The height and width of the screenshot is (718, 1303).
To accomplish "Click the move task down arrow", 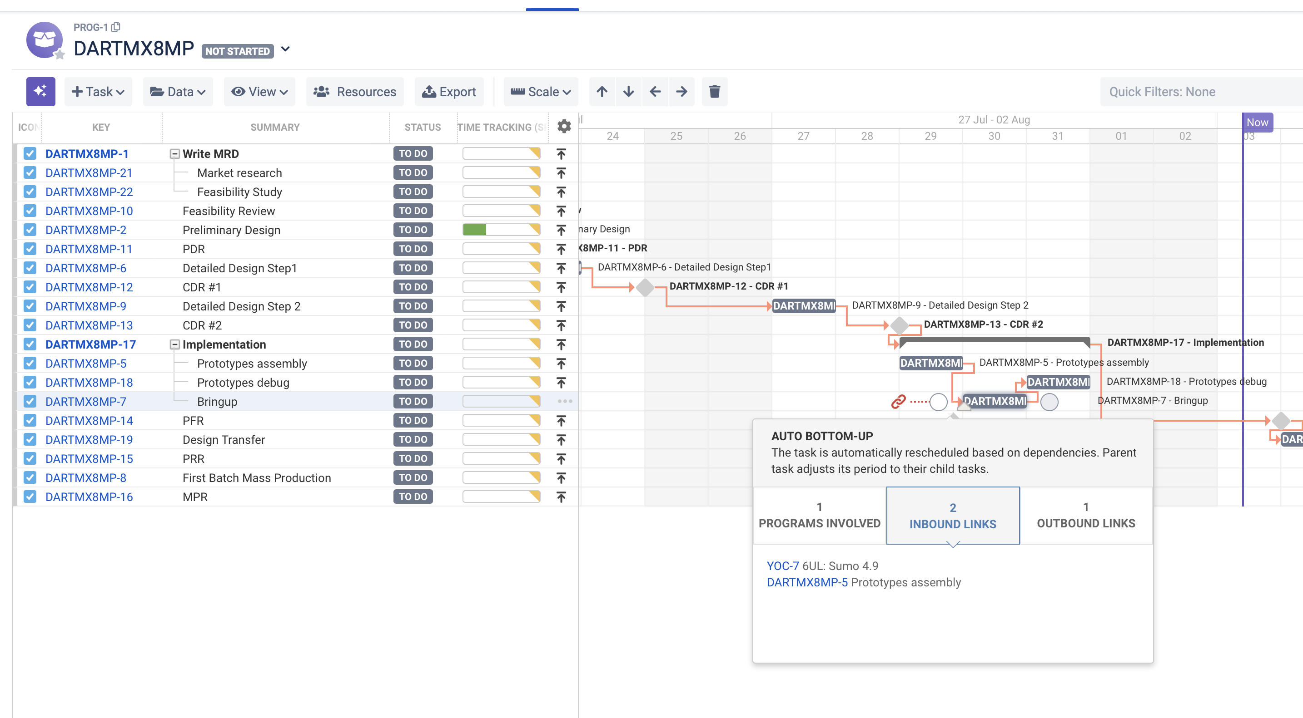I will pos(629,92).
